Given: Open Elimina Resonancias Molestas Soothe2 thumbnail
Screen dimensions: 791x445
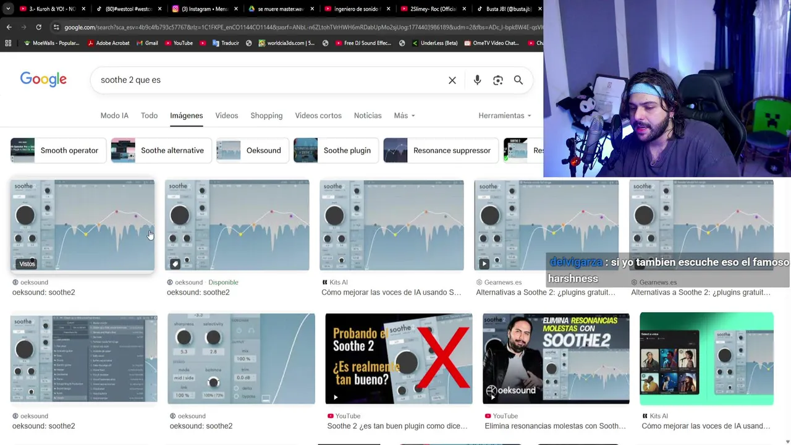Looking at the screenshot, I should (x=556, y=358).
